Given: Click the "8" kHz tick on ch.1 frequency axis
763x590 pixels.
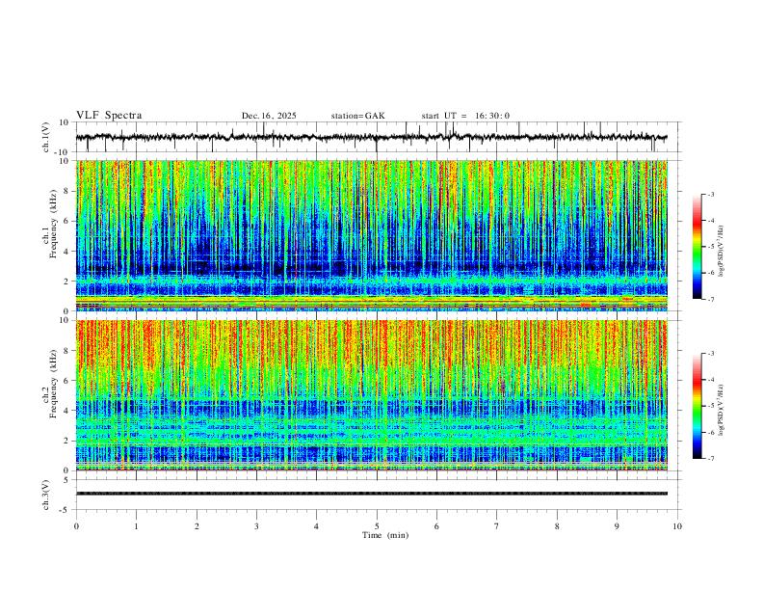Looking at the screenshot, I should [x=67, y=191].
